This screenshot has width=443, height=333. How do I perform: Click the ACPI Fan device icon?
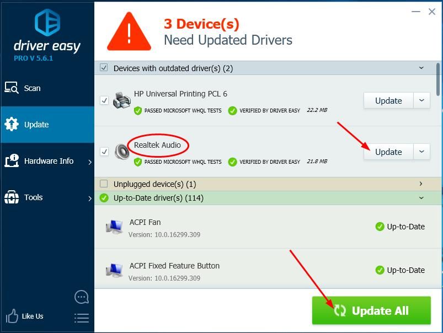point(115,227)
